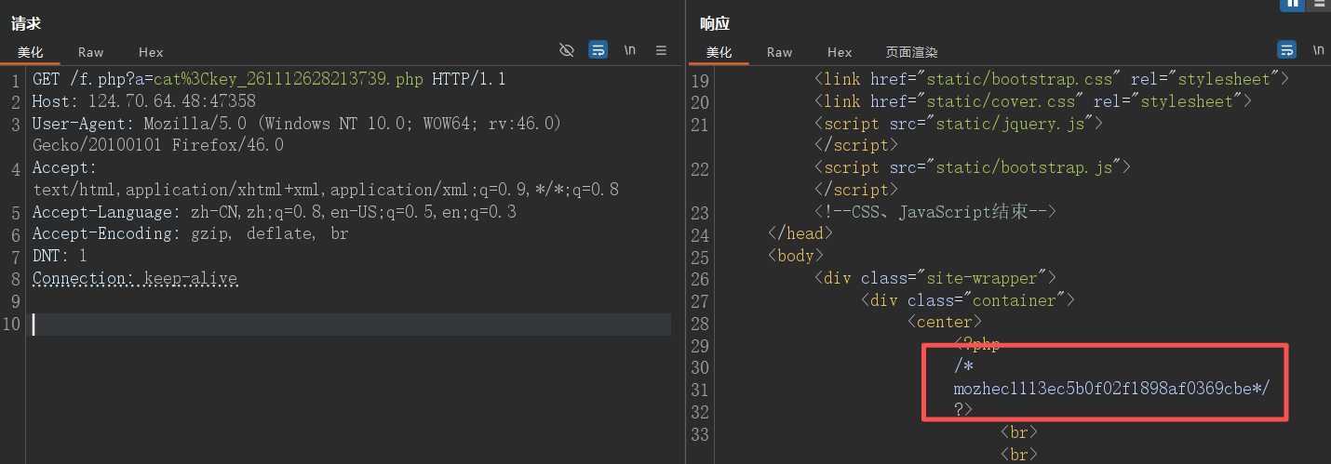Click the GET request line text
The image size is (1331, 464).
[x=269, y=79]
